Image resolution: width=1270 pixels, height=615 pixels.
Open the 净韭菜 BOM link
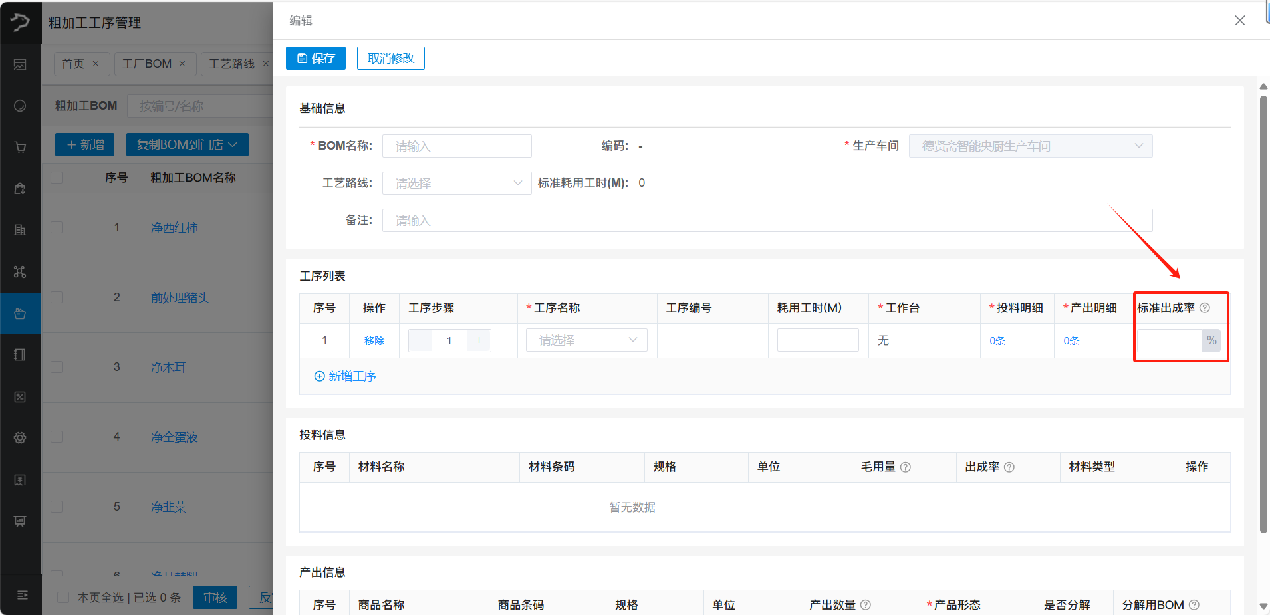click(x=168, y=507)
